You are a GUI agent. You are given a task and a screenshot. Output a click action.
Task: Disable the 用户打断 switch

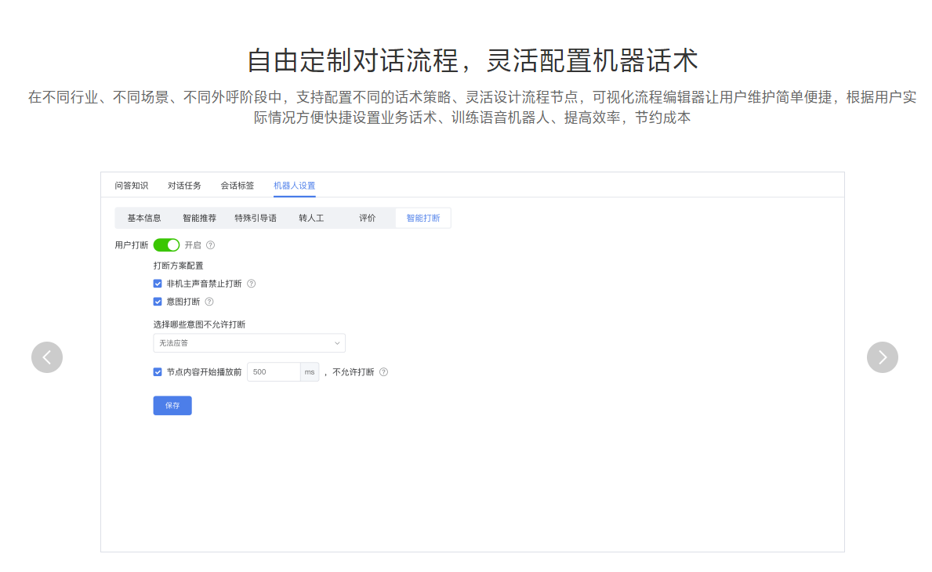[x=167, y=244]
